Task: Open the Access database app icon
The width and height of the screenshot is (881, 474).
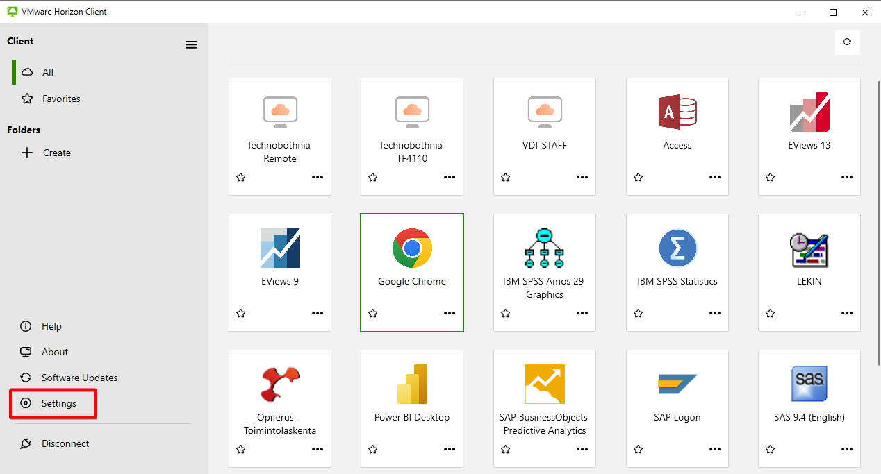Action: pos(677,112)
